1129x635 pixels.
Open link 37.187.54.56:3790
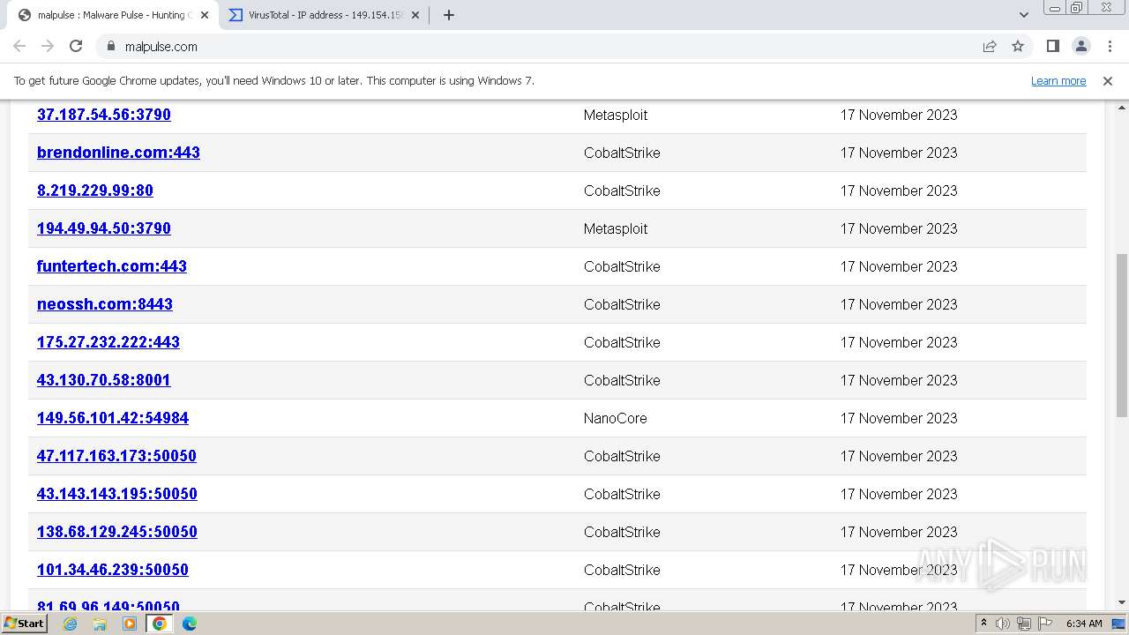104,115
